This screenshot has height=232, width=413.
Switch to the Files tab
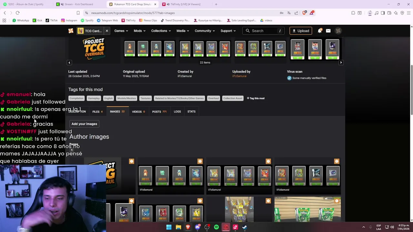(x=97, y=111)
